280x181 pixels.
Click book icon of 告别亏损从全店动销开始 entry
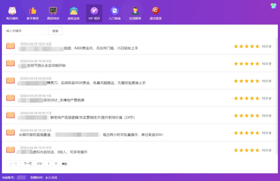pyautogui.click(x=11, y=63)
